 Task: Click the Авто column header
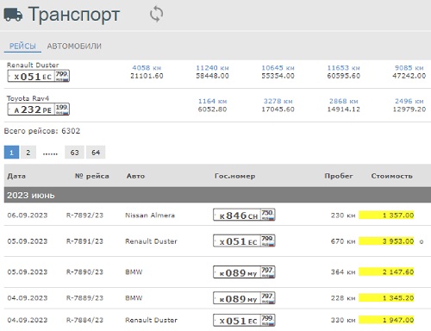click(135, 176)
